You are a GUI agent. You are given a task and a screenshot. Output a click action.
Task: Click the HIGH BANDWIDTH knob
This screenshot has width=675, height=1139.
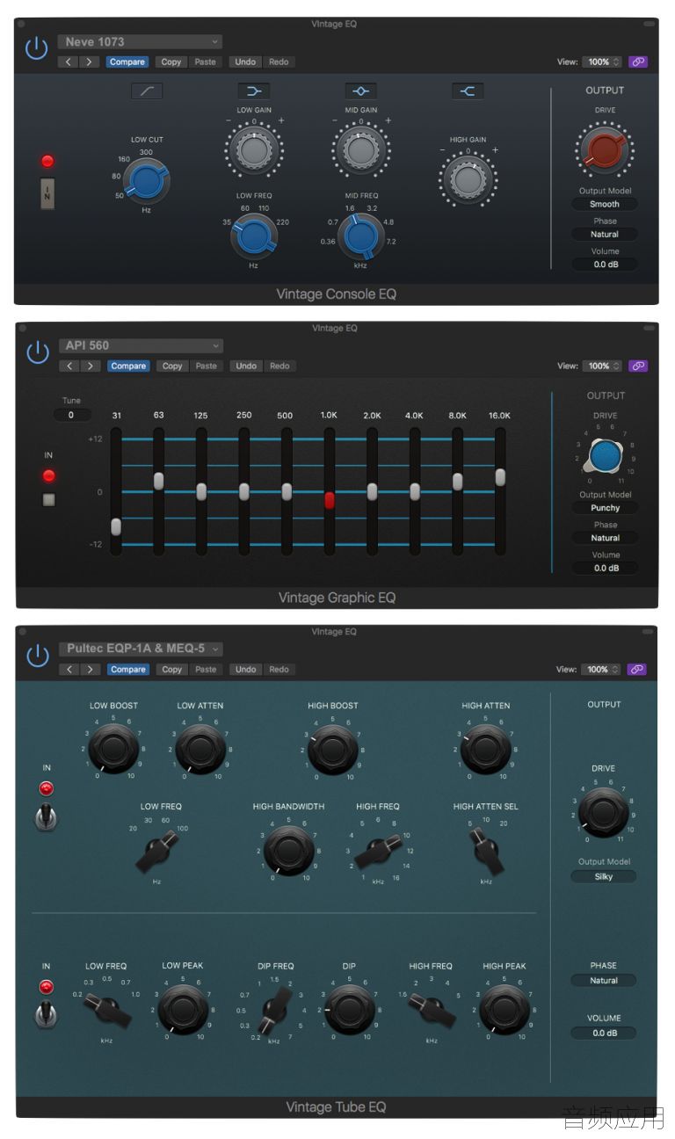pyautogui.click(x=288, y=850)
